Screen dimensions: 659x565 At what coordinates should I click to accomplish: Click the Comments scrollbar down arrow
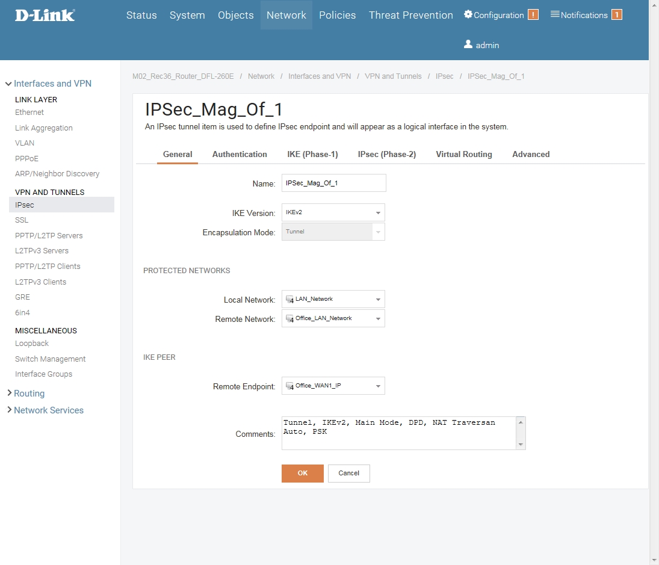pos(521,445)
